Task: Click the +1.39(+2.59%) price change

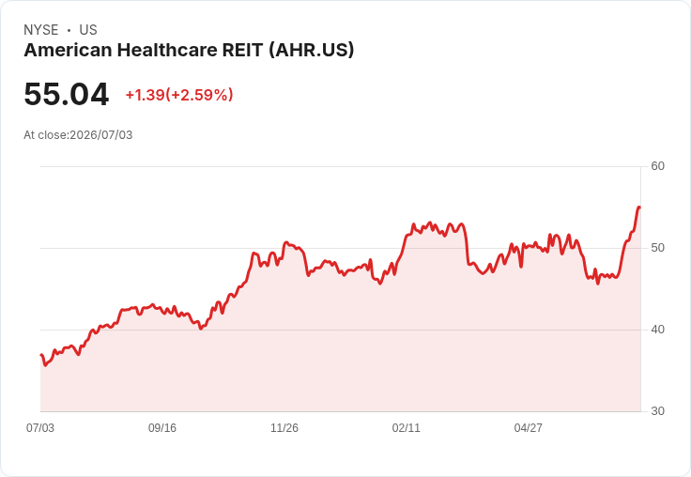Action: (x=179, y=95)
